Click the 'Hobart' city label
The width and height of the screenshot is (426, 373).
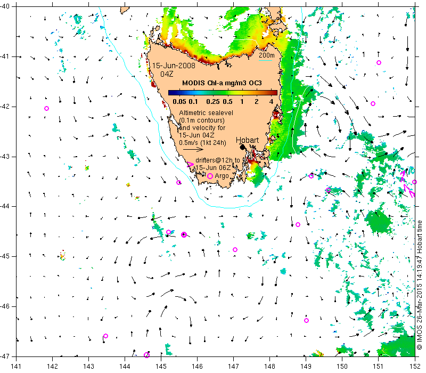click(x=247, y=140)
